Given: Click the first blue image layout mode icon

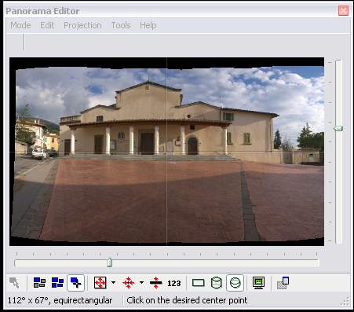Looking at the screenshot, I should (39, 283).
